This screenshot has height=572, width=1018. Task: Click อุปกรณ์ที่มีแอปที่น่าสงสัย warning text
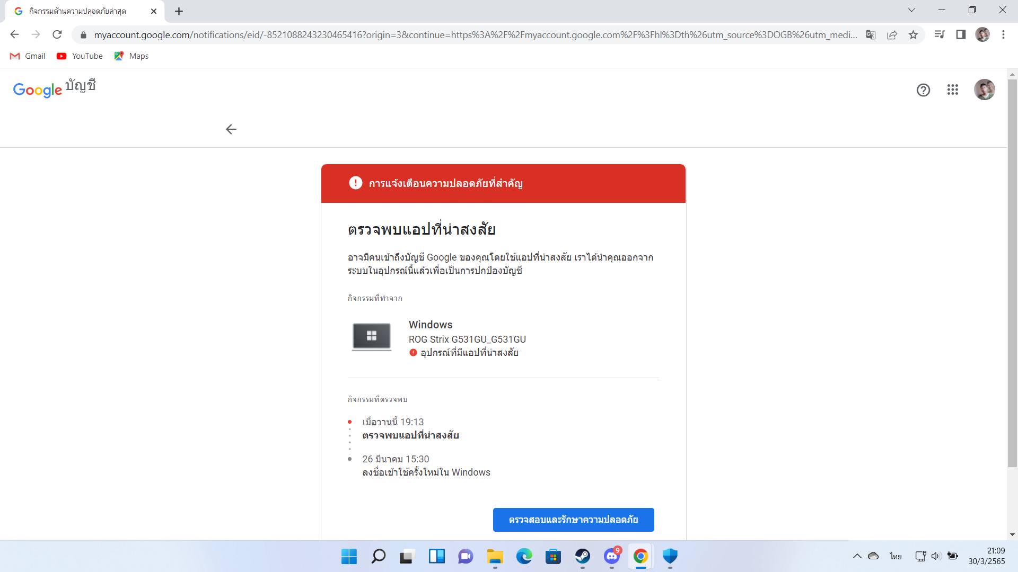[x=469, y=353]
